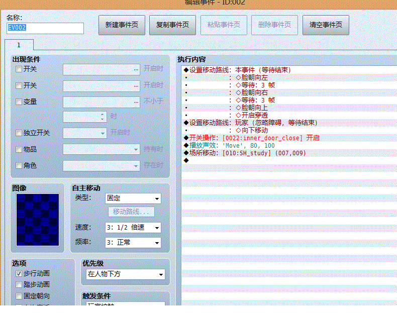Select the 开关操作 inner_door_close line
Screen dimensions: 397x313
[289, 138]
